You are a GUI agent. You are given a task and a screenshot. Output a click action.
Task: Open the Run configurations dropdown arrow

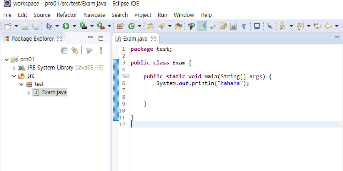click(x=74, y=27)
